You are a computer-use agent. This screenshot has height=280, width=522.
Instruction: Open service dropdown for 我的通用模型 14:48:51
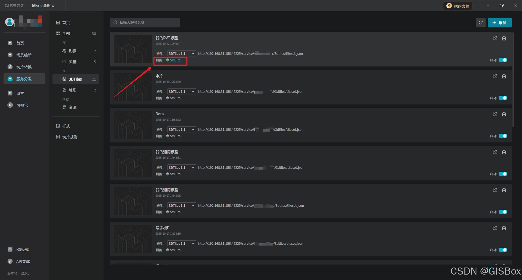[x=181, y=168]
